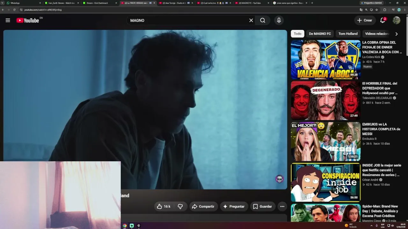Open the YouTube notifications bell

point(383,20)
